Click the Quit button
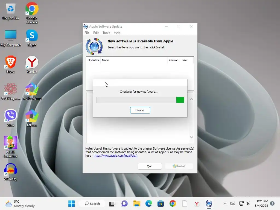This screenshot has width=280, height=210. pyautogui.click(x=150, y=166)
